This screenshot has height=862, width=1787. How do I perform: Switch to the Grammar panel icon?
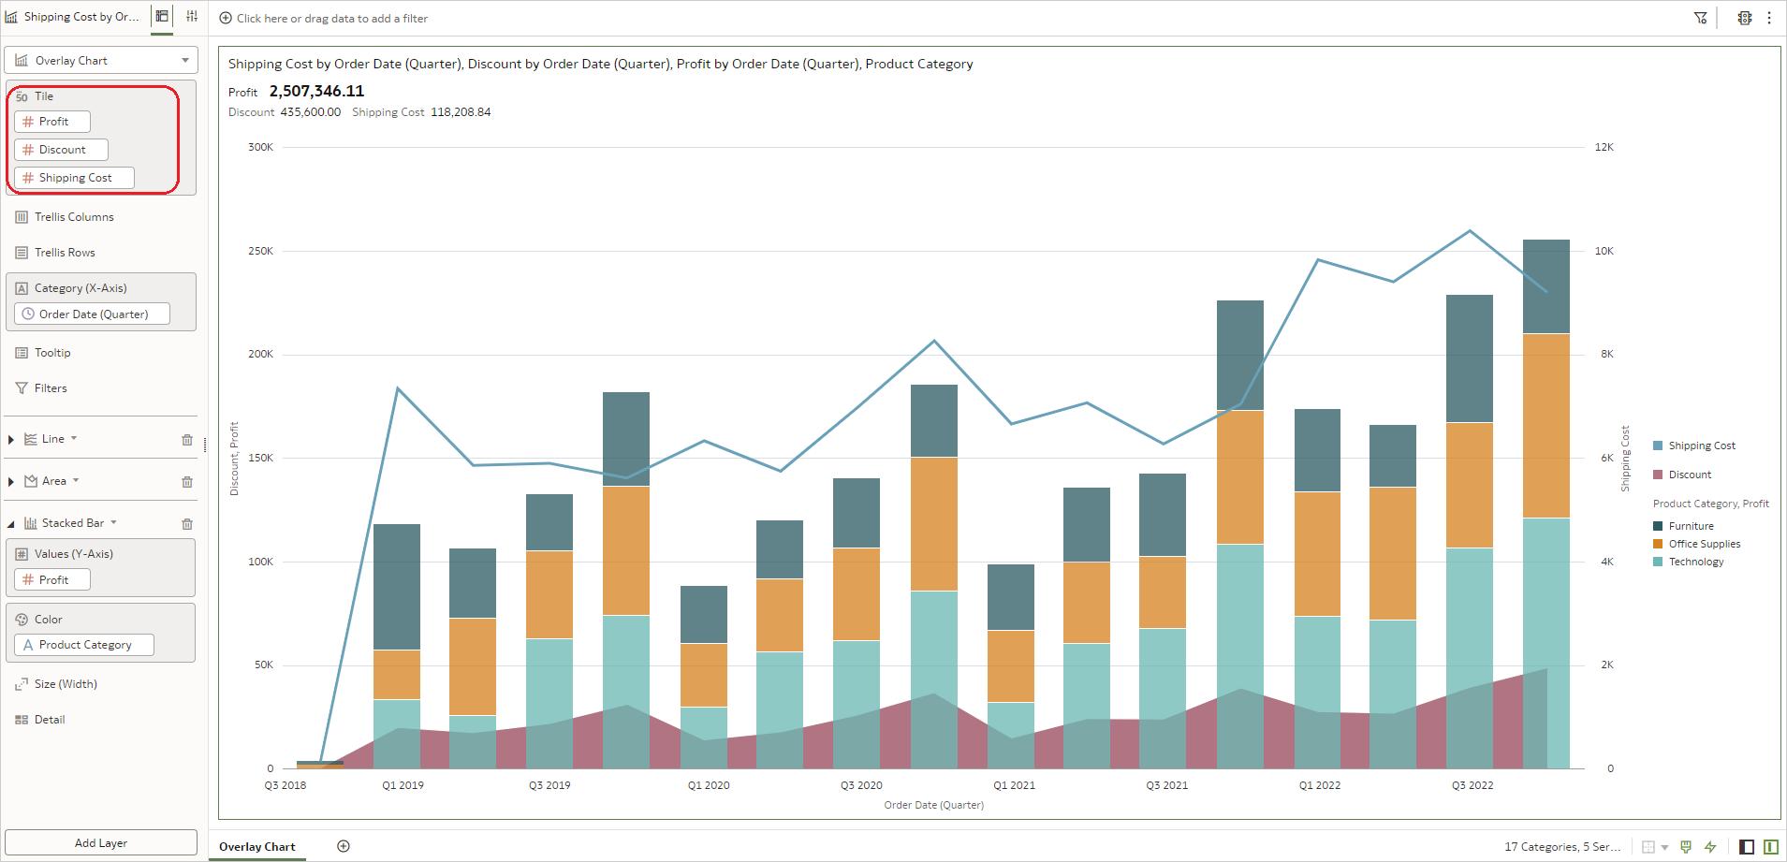coord(161,16)
